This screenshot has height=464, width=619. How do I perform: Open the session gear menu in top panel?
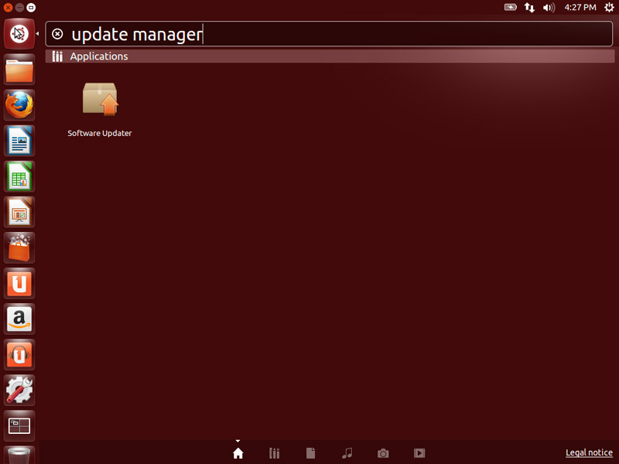click(x=609, y=7)
